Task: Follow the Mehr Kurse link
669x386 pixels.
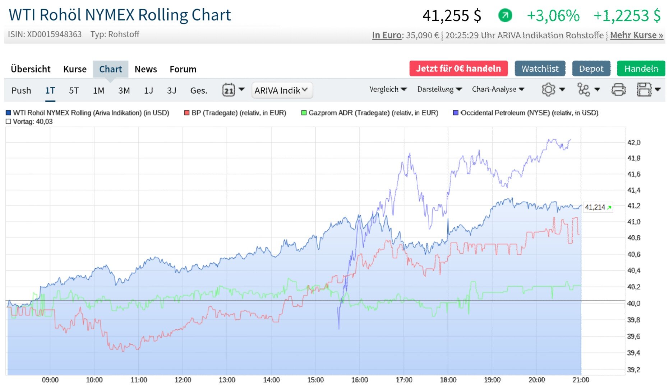Action: pyautogui.click(x=636, y=35)
